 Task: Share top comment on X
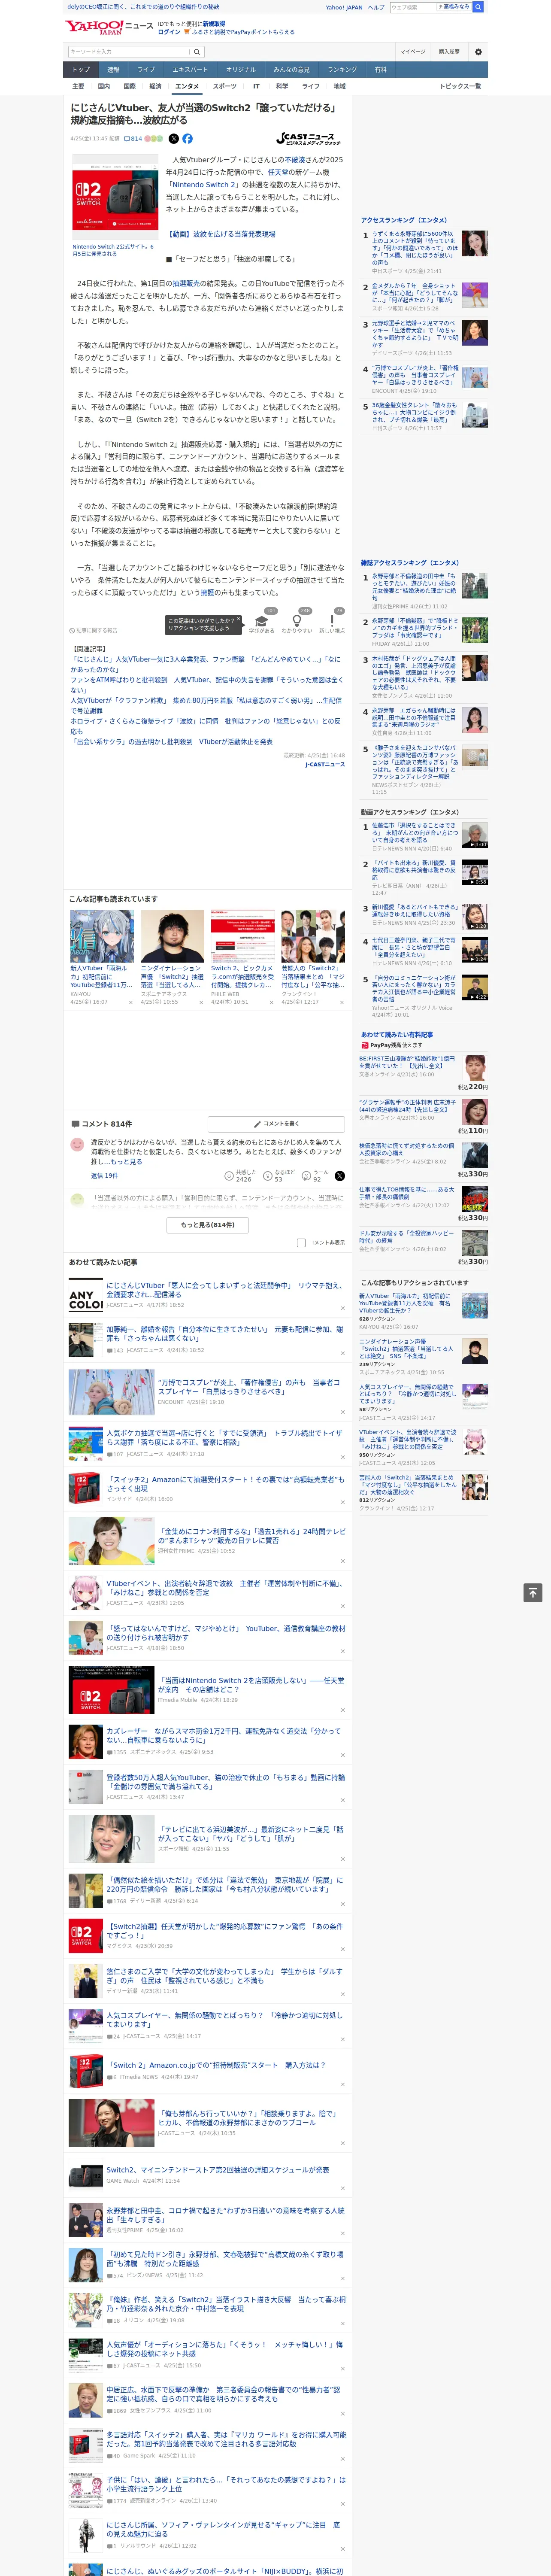(x=339, y=1176)
